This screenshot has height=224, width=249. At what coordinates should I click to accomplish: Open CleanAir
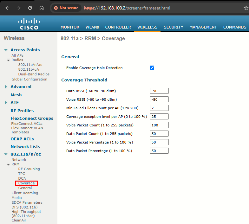(x=19, y=220)
